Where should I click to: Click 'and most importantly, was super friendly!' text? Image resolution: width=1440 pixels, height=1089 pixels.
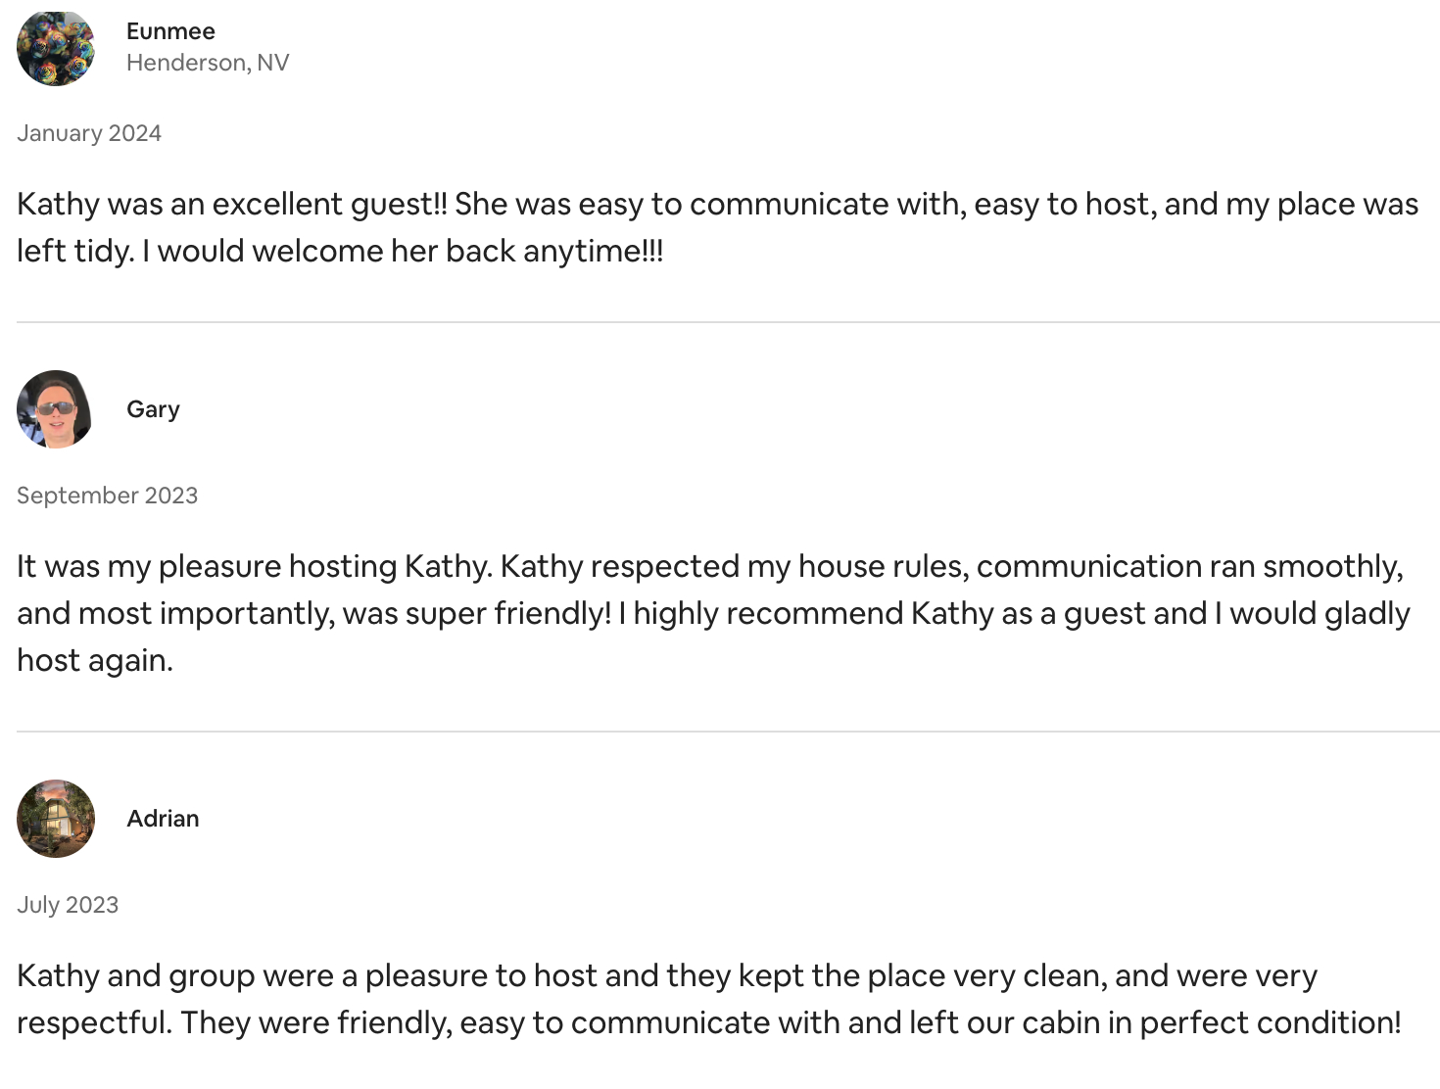tap(313, 613)
